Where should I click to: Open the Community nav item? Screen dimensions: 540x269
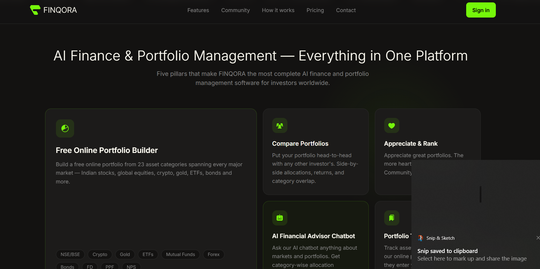(235, 10)
